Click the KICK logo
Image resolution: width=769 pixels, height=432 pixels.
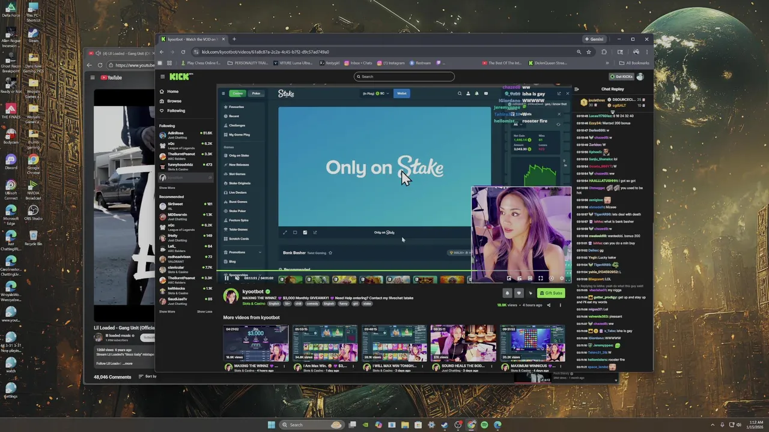point(181,77)
